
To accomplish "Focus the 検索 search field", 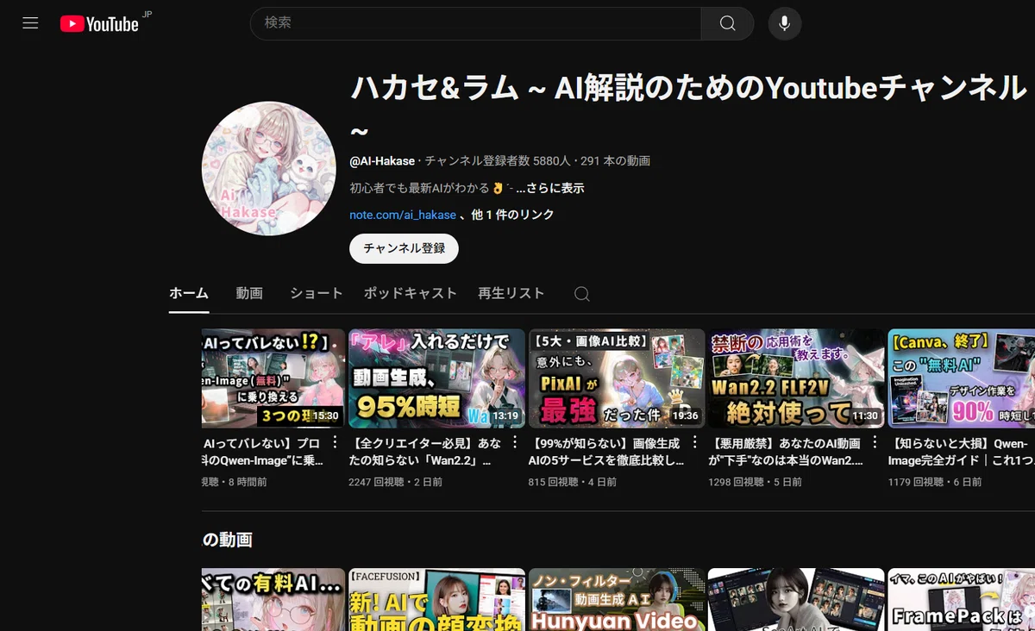I will (475, 23).
